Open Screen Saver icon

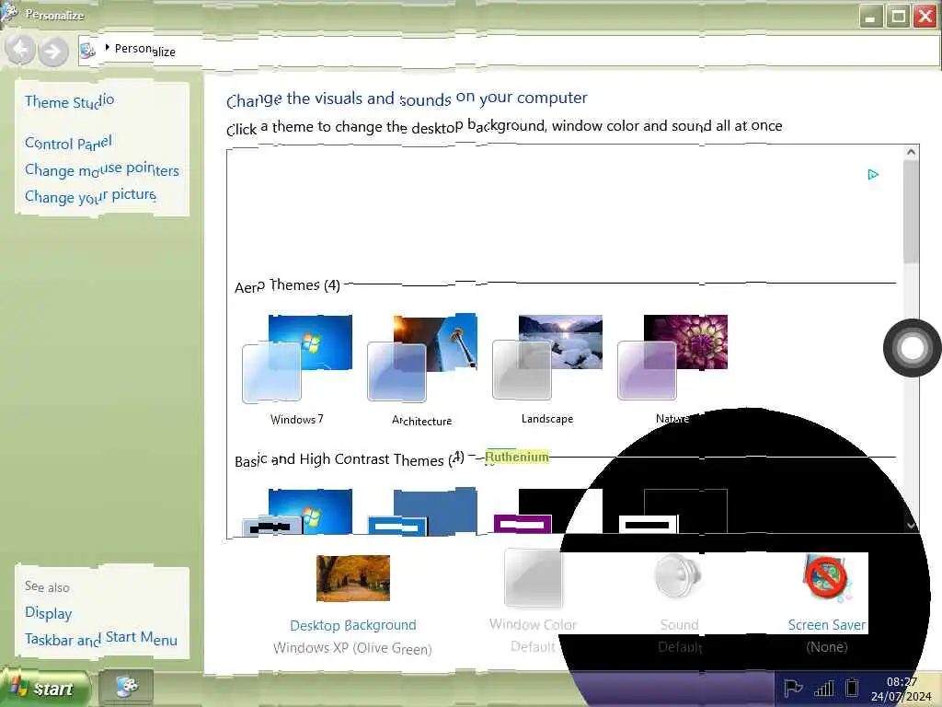tap(827, 579)
